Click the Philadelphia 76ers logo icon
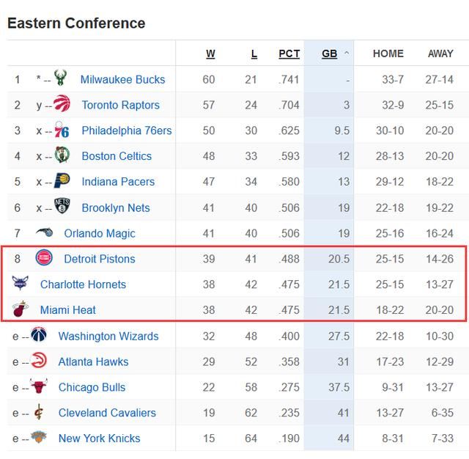The width and height of the screenshot is (469, 459). click(x=62, y=130)
